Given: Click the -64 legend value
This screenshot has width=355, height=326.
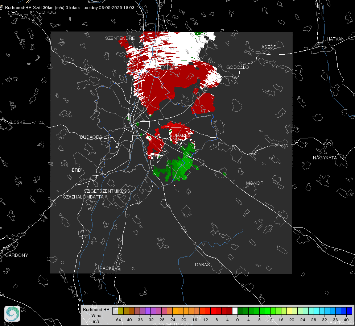Looking at the screenshot, I should [x=118, y=320].
